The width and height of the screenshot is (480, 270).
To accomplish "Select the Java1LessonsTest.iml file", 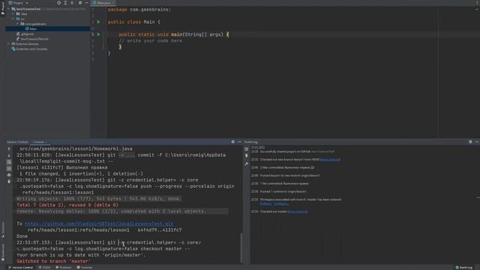I will (32, 39).
